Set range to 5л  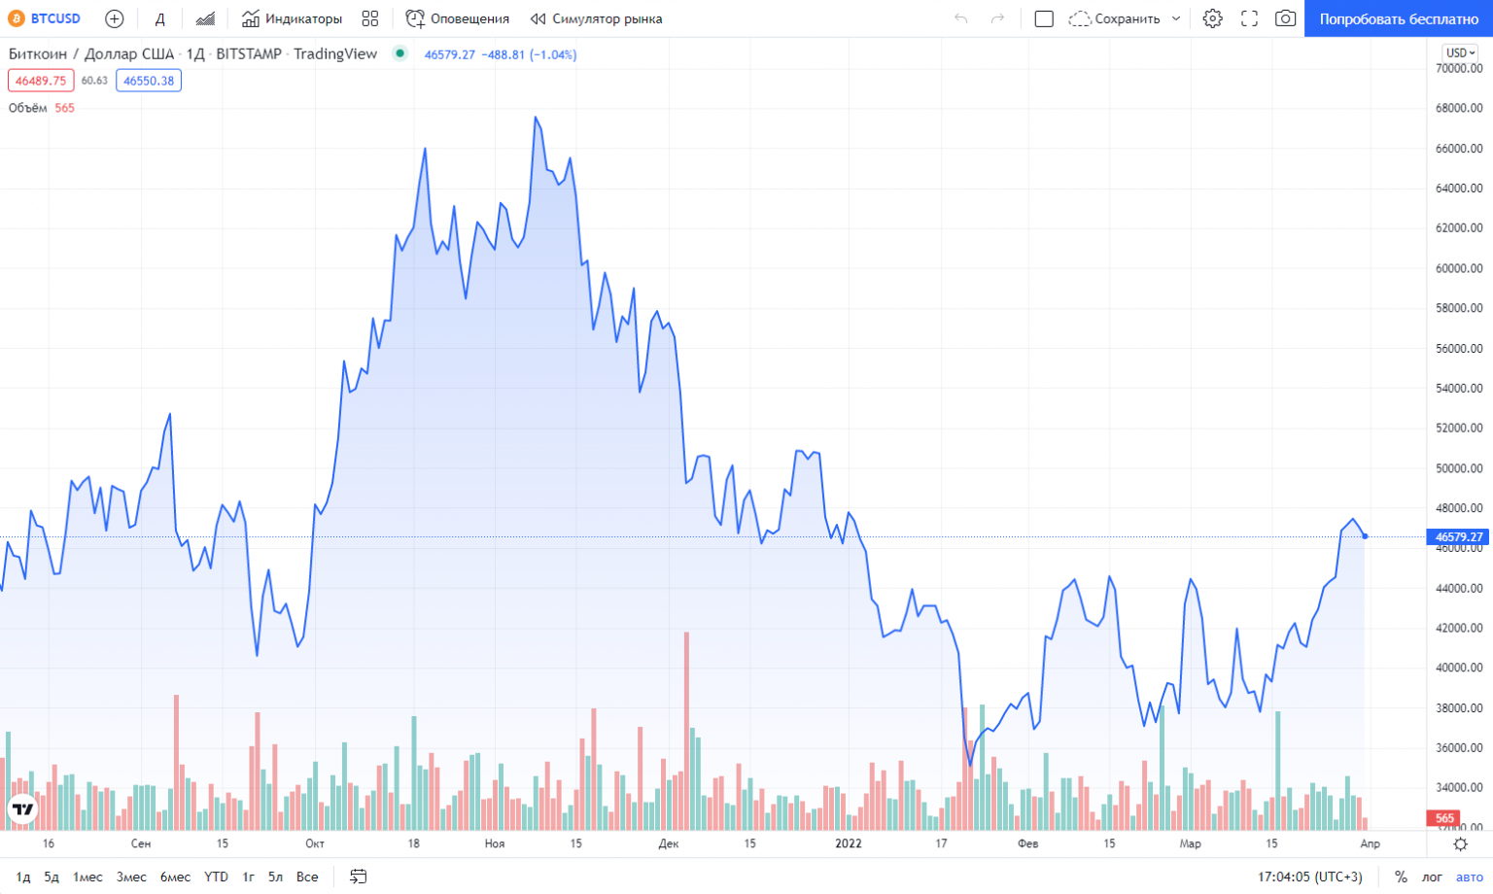point(276,877)
